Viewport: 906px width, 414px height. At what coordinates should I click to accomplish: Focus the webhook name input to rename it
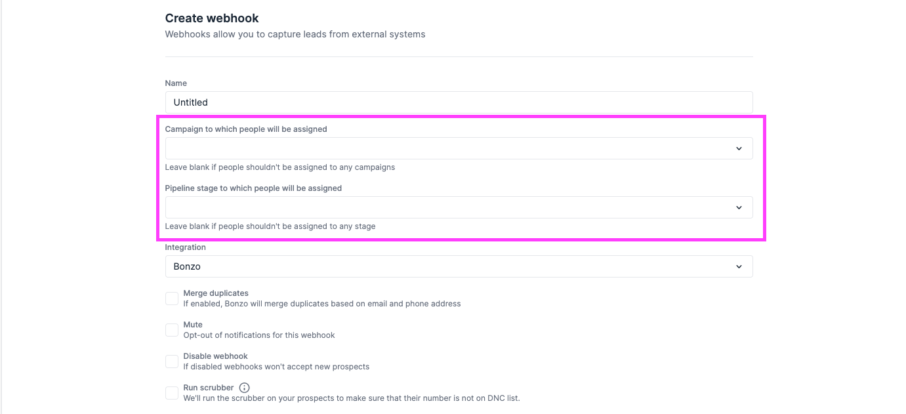(459, 102)
